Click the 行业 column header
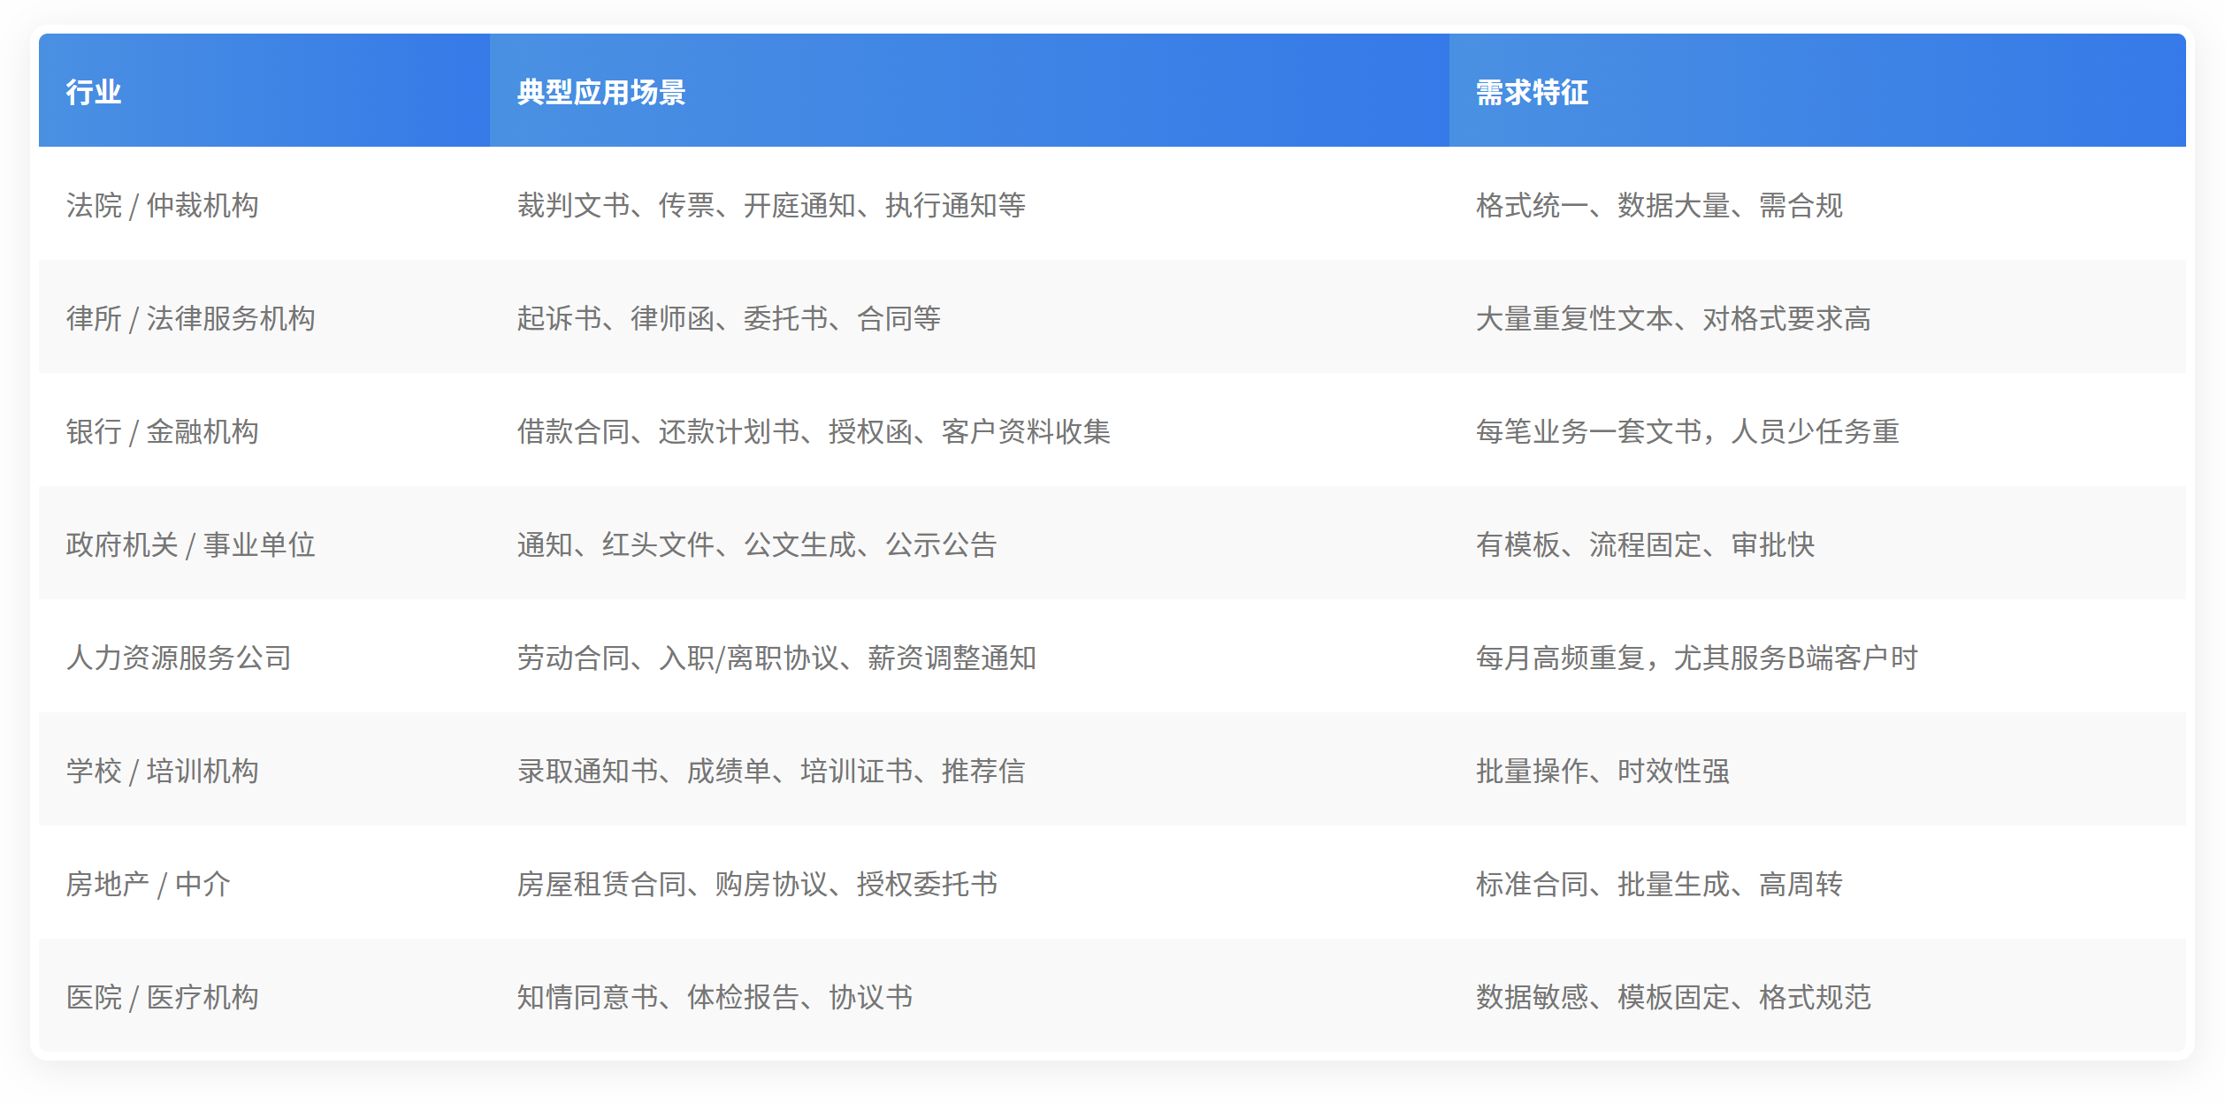2225x1103 pixels. 94,92
